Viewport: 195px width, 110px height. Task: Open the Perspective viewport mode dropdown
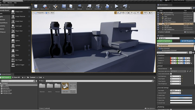coord(40,13)
